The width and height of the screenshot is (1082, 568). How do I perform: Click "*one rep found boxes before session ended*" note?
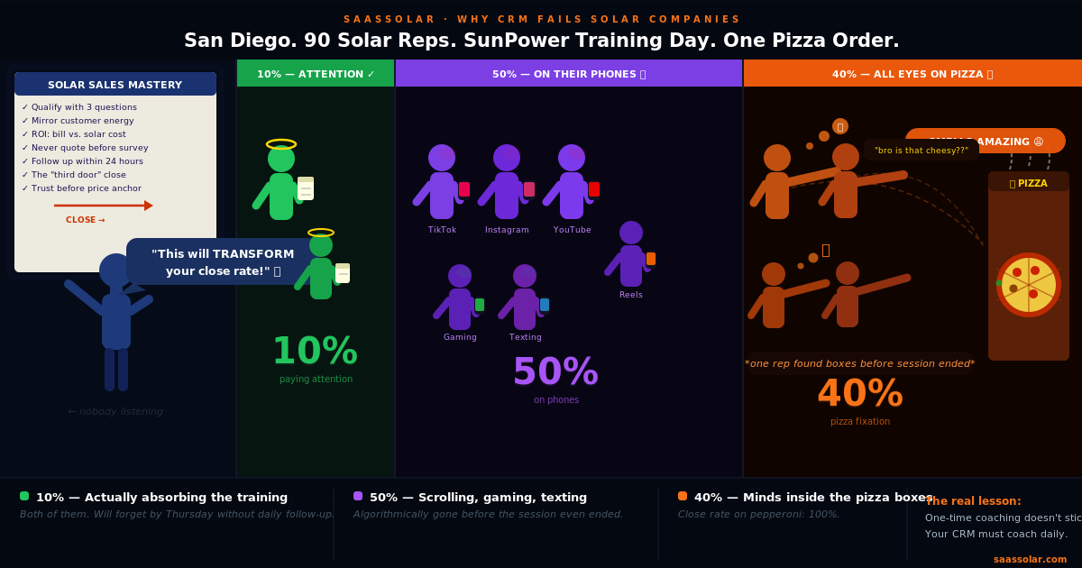click(x=859, y=364)
